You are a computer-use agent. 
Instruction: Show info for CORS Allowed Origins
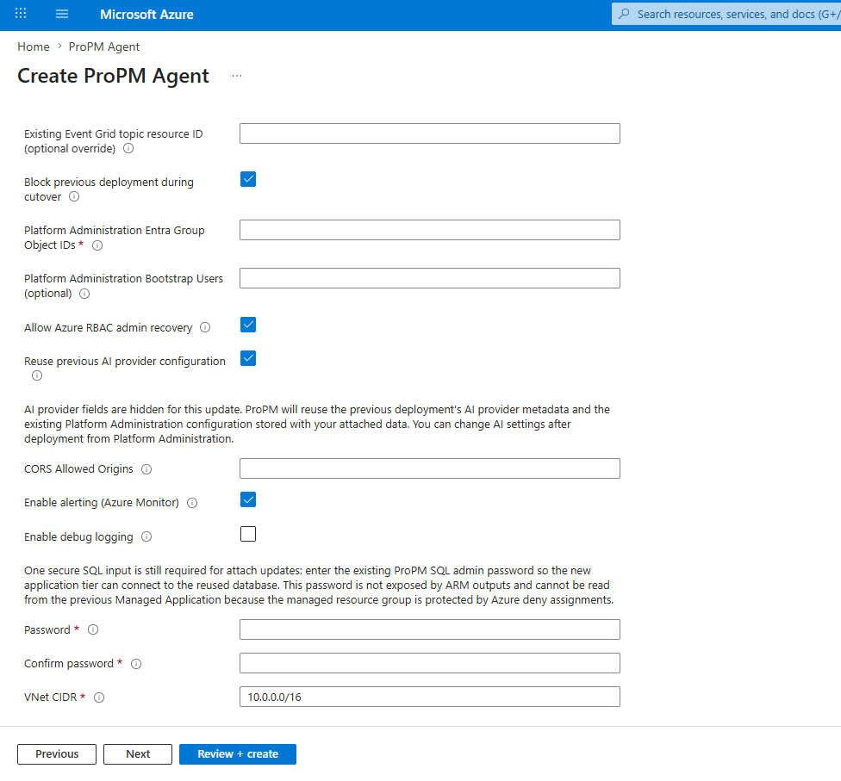tap(146, 469)
